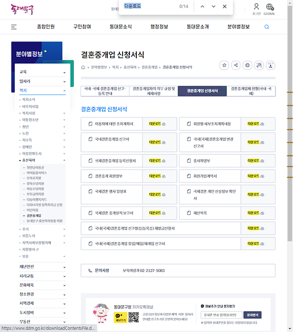Download 종사자명부 file
The height and width of the screenshot is (332, 293).
coord(256,160)
